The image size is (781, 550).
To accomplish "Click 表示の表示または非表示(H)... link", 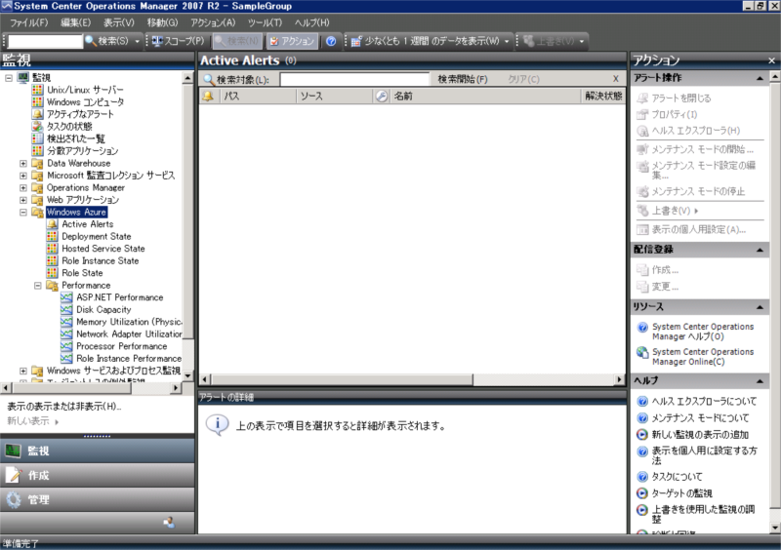I will point(64,407).
